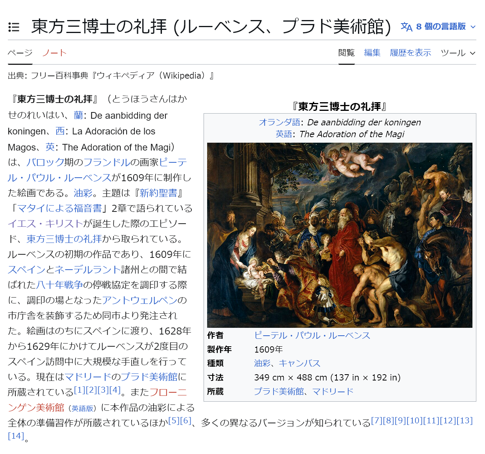
Task: Open ピーテル・パウル・ルーベンス infobox author link
Action: point(312,335)
